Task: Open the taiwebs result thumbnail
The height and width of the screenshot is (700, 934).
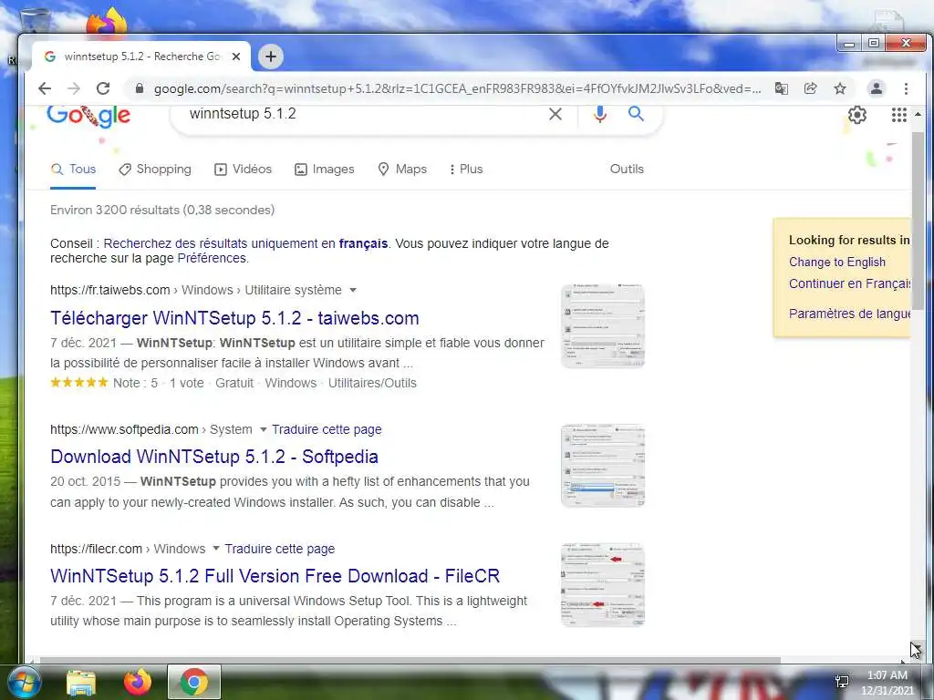Action: [603, 325]
